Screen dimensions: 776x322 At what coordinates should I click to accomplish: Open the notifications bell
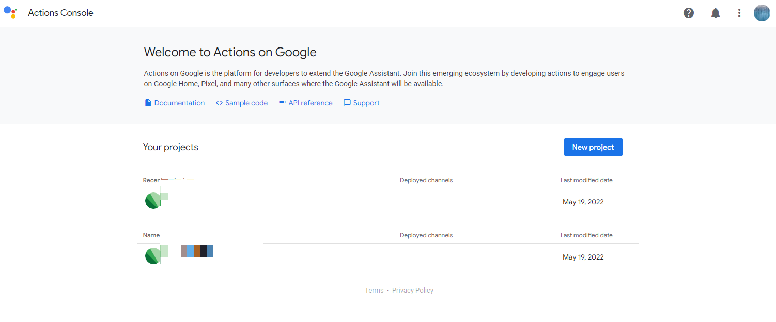[x=716, y=13]
